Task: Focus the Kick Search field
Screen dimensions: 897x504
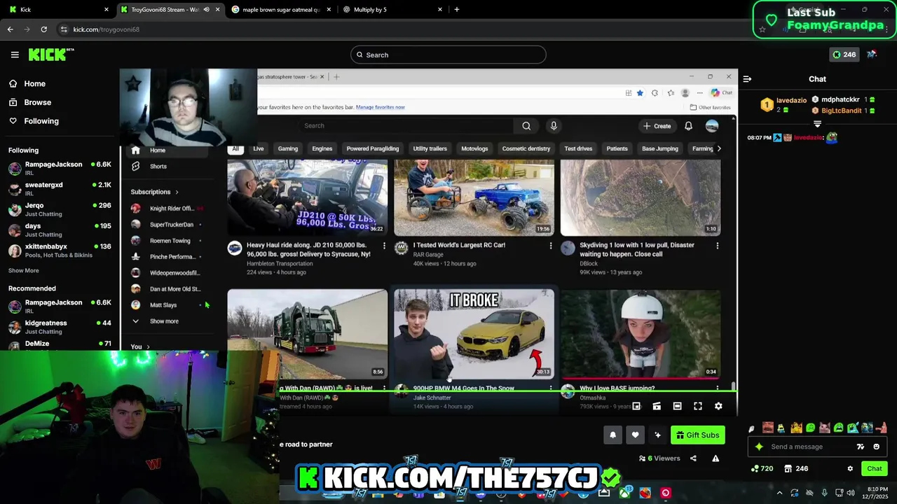Action: point(448,55)
